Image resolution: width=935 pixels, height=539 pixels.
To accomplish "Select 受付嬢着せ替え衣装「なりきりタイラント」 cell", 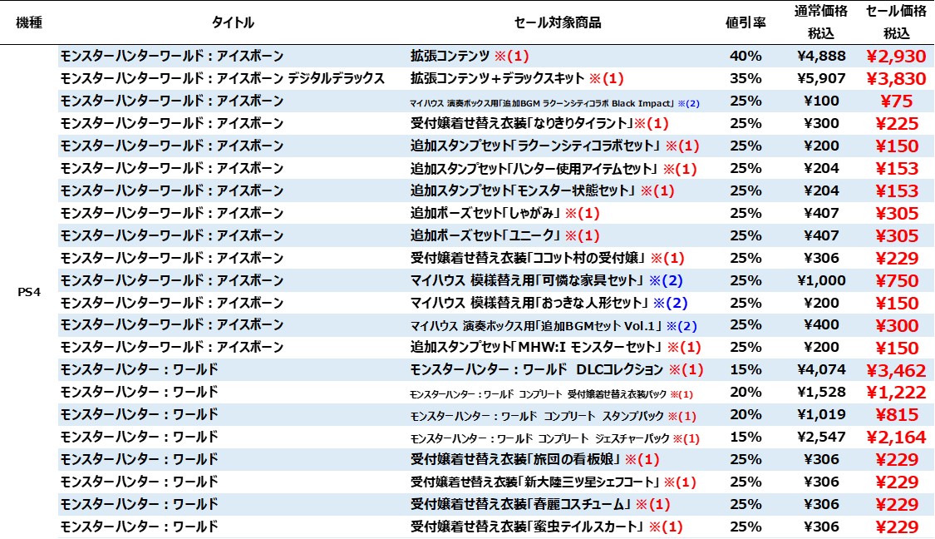I will (x=539, y=124).
